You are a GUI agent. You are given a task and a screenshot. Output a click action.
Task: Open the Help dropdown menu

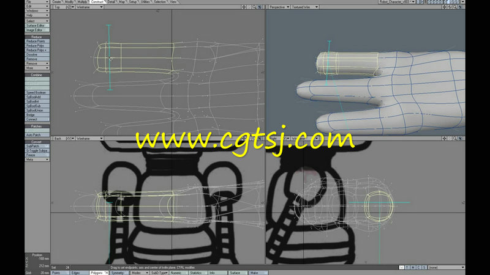37,15
